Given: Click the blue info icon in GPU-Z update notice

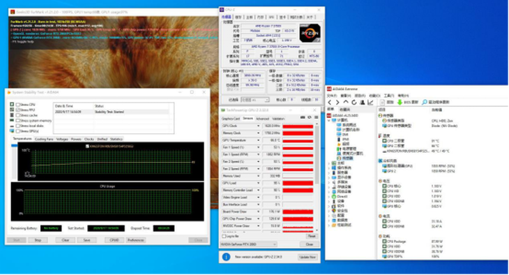Looking at the screenshot, I should pos(226,257).
